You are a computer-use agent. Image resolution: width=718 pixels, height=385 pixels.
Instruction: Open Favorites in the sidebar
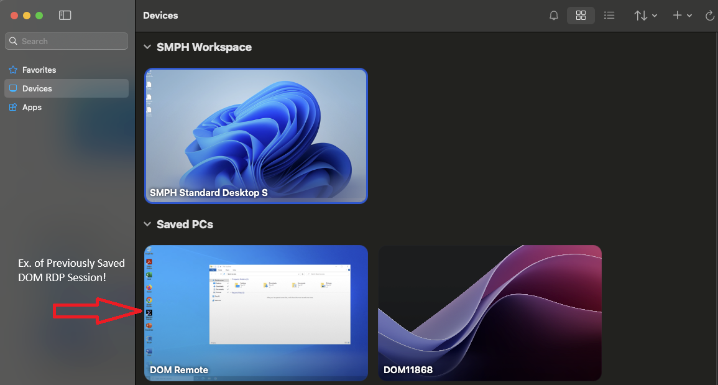pyautogui.click(x=67, y=70)
